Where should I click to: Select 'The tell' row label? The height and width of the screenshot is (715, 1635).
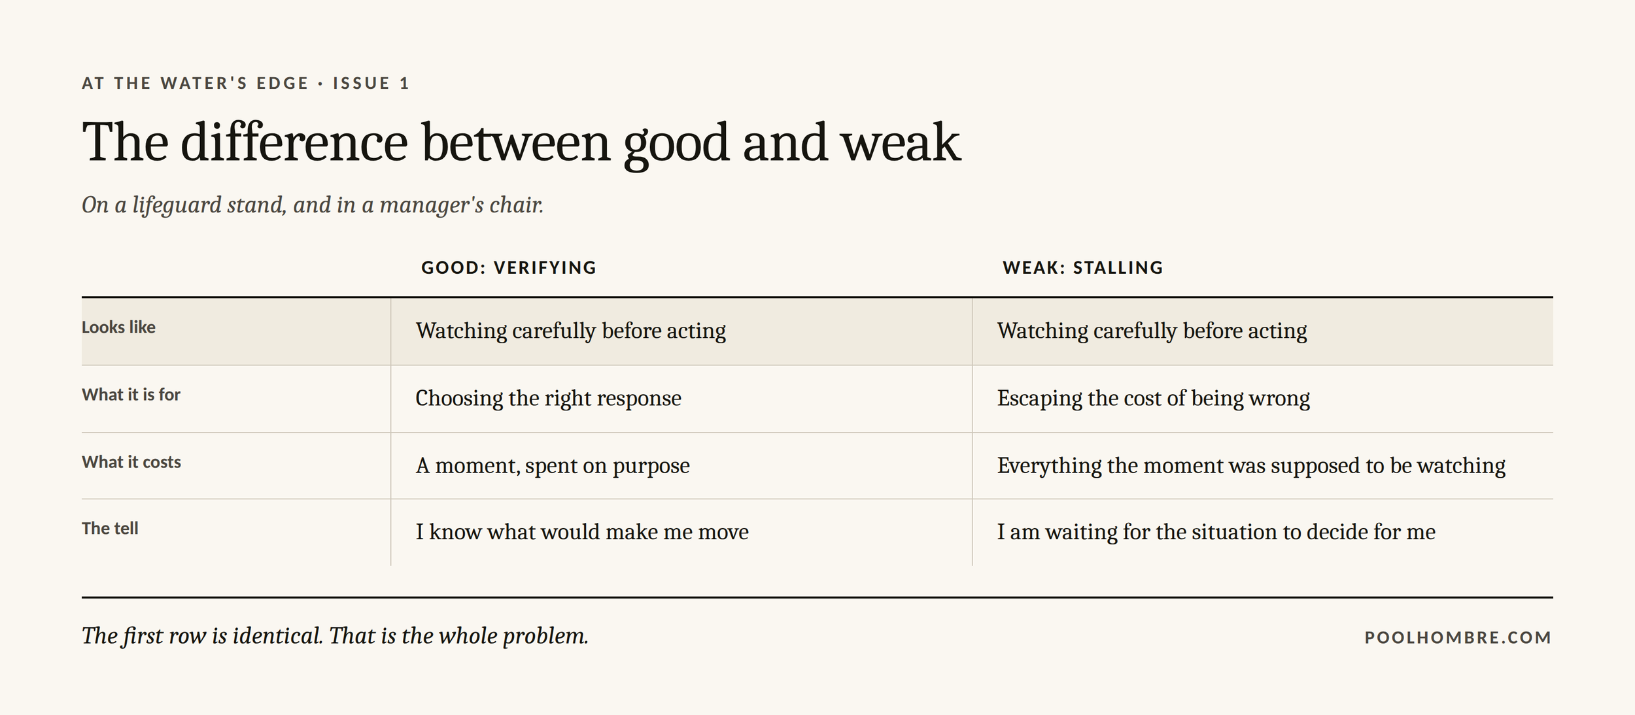click(110, 528)
